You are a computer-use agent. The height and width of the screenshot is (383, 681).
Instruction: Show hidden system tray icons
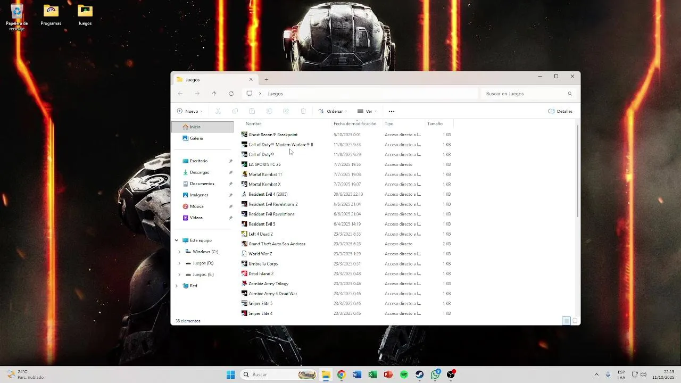[596, 374]
